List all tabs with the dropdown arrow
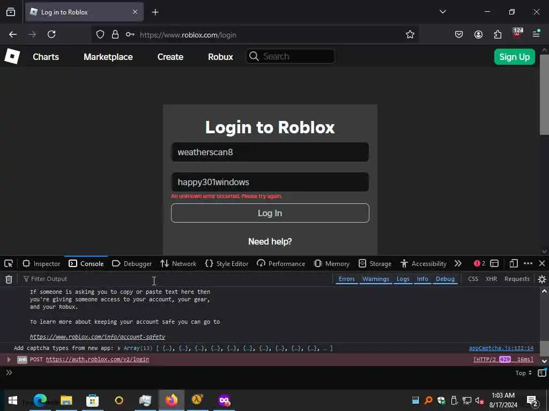 coord(442,12)
